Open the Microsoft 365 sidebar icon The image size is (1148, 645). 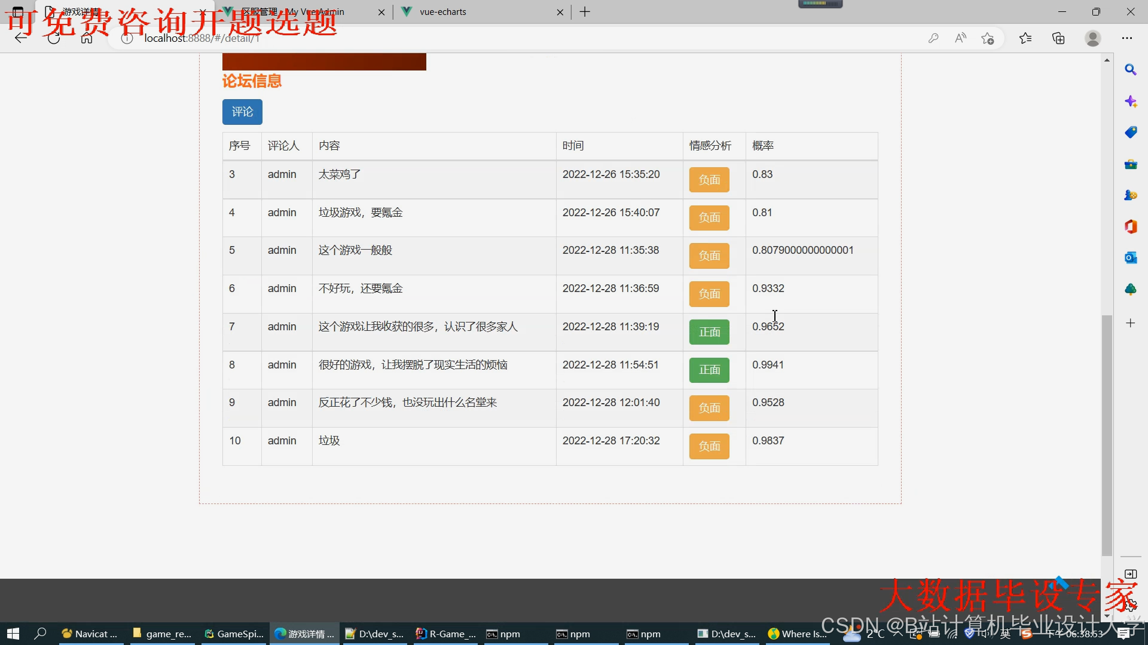point(1130,226)
